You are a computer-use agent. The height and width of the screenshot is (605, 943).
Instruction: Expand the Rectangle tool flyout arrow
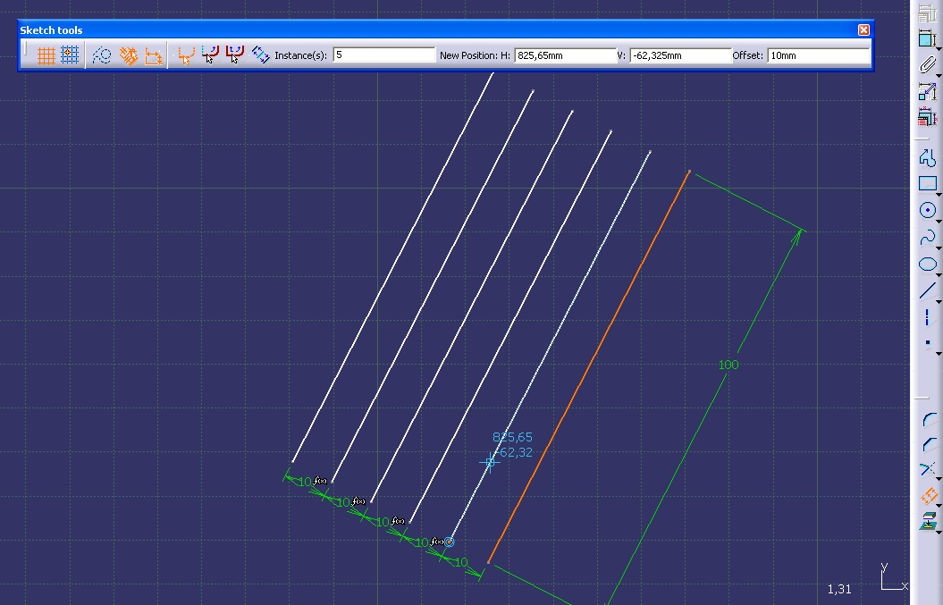click(939, 195)
